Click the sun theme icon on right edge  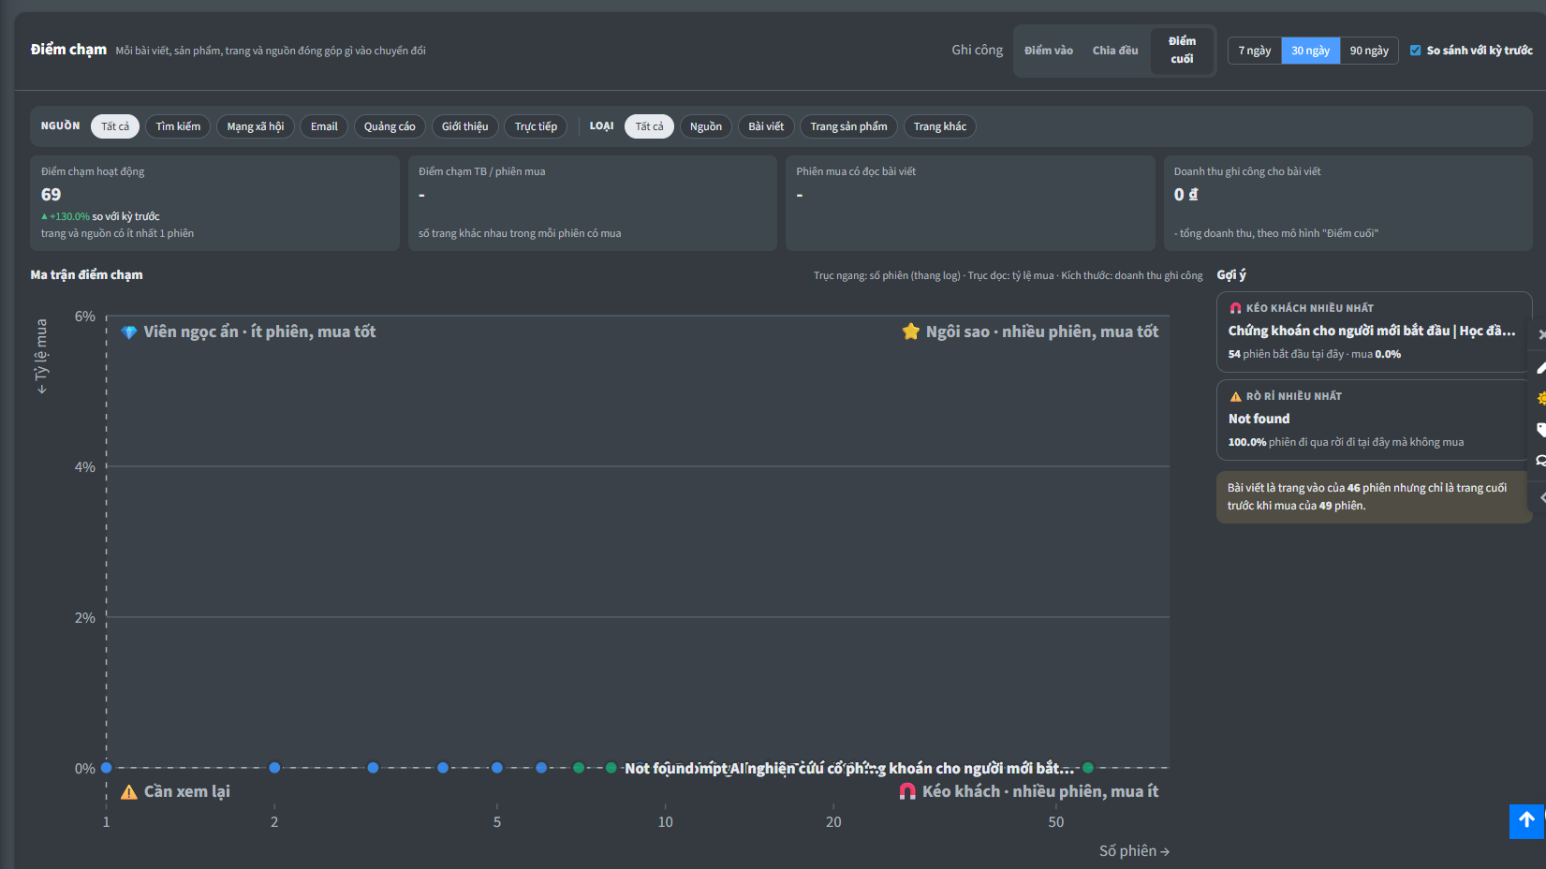[1541, 399]
